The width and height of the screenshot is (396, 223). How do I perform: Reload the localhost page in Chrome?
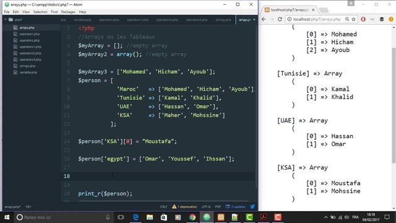(x=280, y=19)
